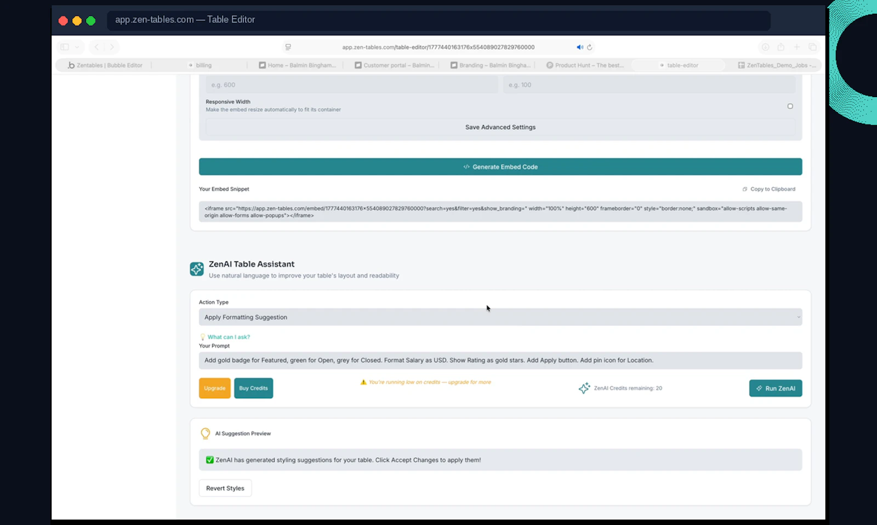Image resolution: width=877 pixels, height=525 pixels.
Task: Click the macOS yellow minimize window button
Action: [x=77, y=21]
